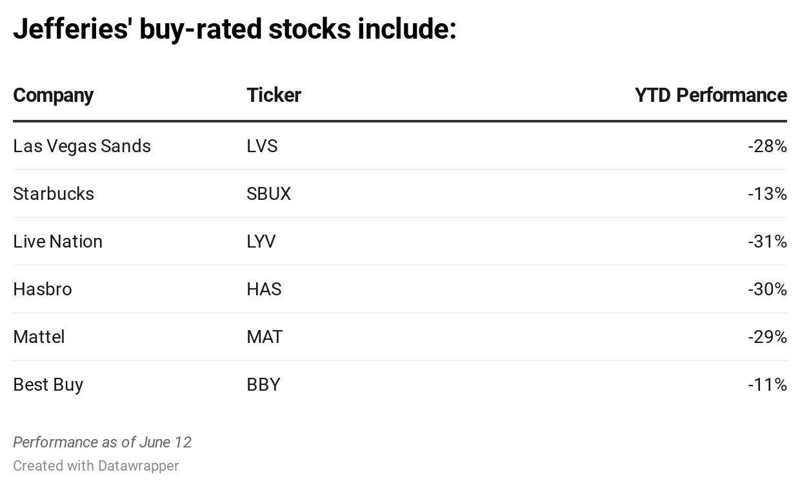Image resolution: width=800 pixels, height=499 pixels.
Task: Select the YTD Performance column header
Action: click(710, 95)
